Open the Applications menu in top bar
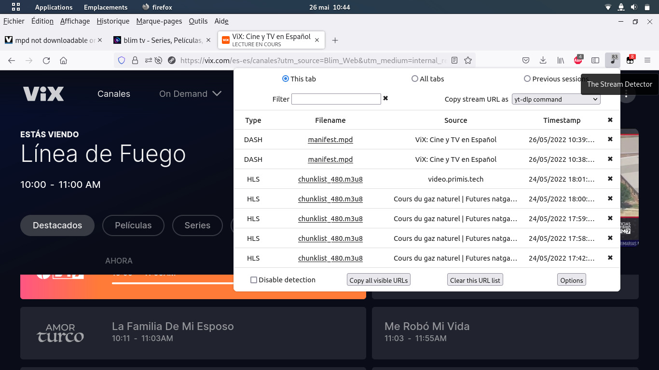 pyautogui.click(x=54, y=7)
